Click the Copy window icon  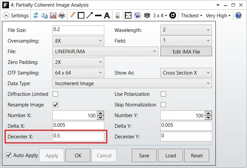click(44, 16)
